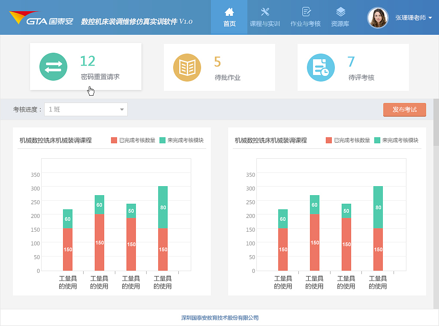
Task: Click the edit-document icon for 作业与考核
Action: point(306,12)
